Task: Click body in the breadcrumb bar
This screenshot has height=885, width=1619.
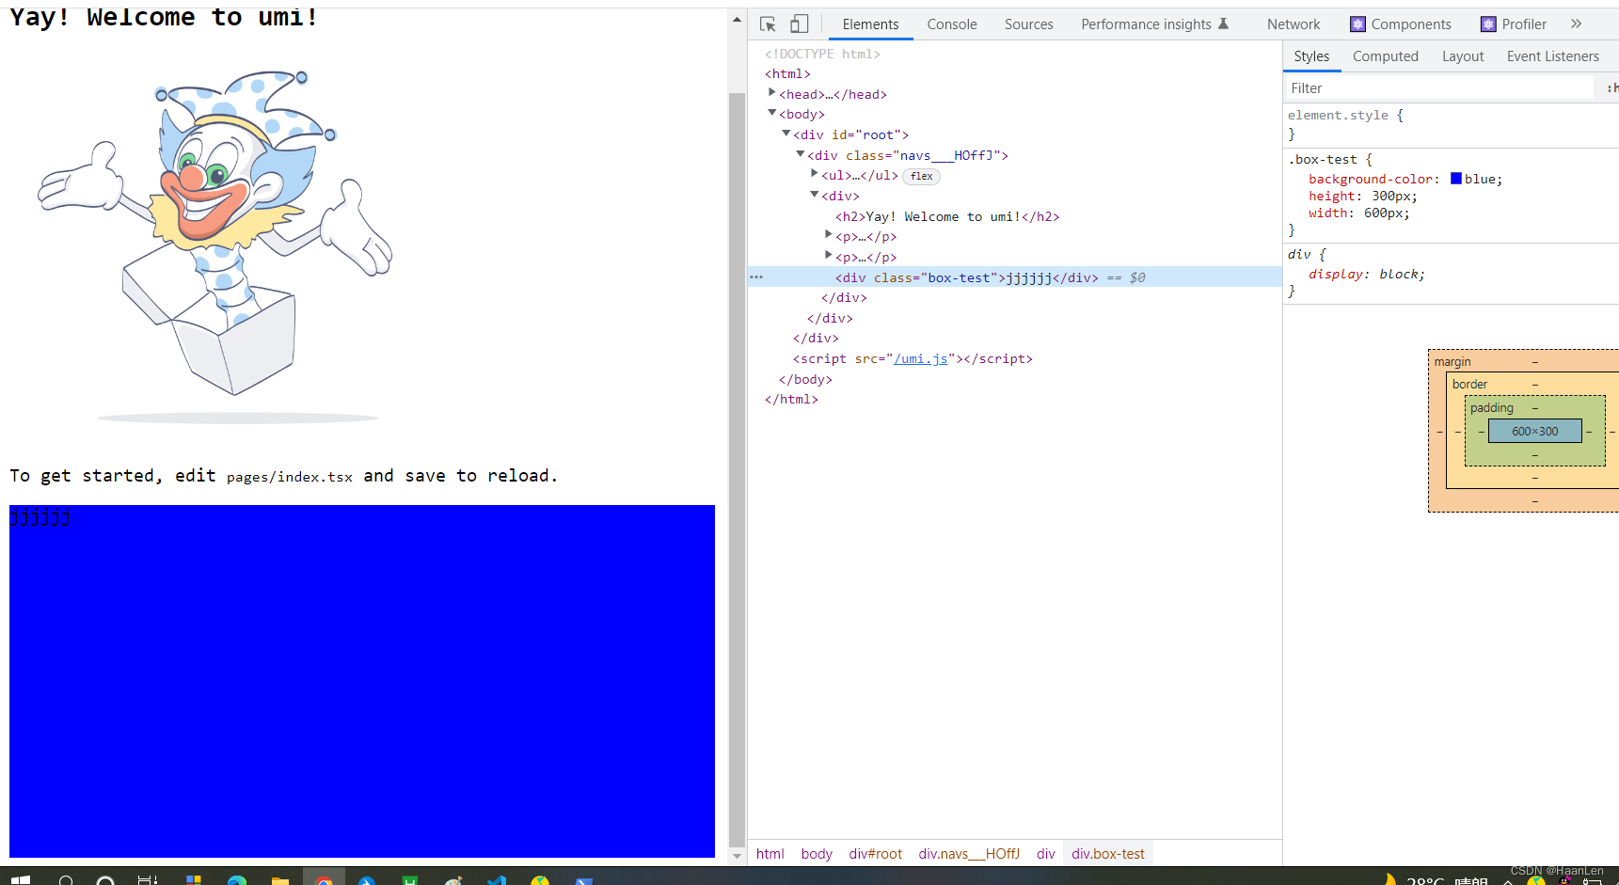Action: point(817,854)
